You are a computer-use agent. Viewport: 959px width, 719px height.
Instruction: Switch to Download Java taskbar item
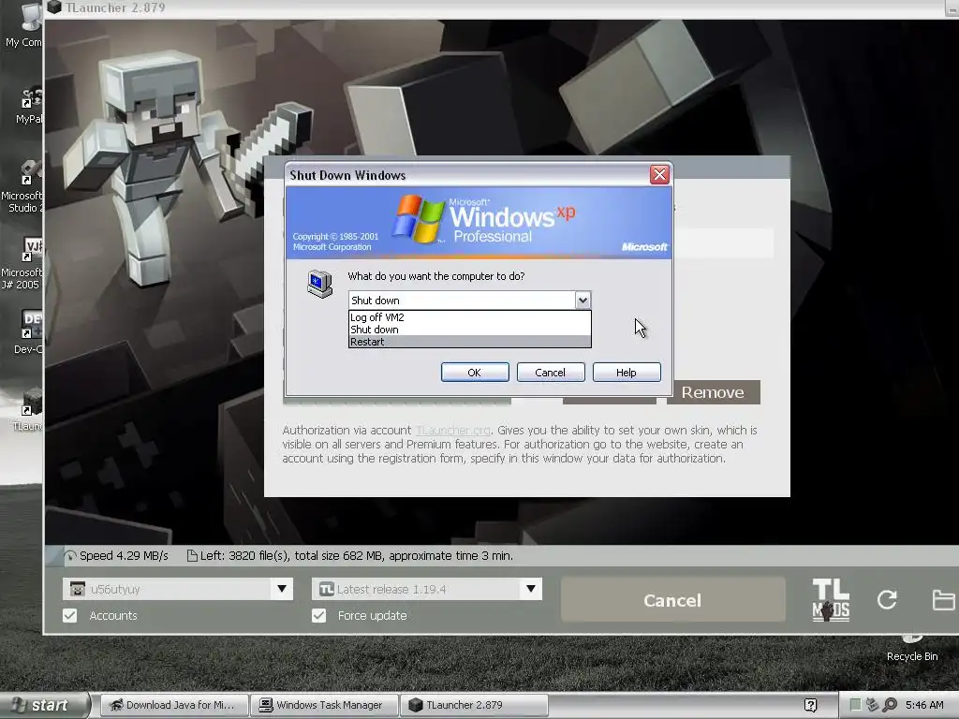pyautogui.click(x=174, y=705)
